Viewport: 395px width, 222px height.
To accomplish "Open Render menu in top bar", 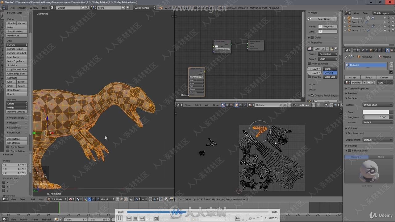I will [22, 8].
